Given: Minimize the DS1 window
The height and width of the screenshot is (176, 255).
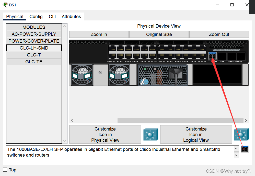Looking at the screenshot, I should (x=217, y=5).
